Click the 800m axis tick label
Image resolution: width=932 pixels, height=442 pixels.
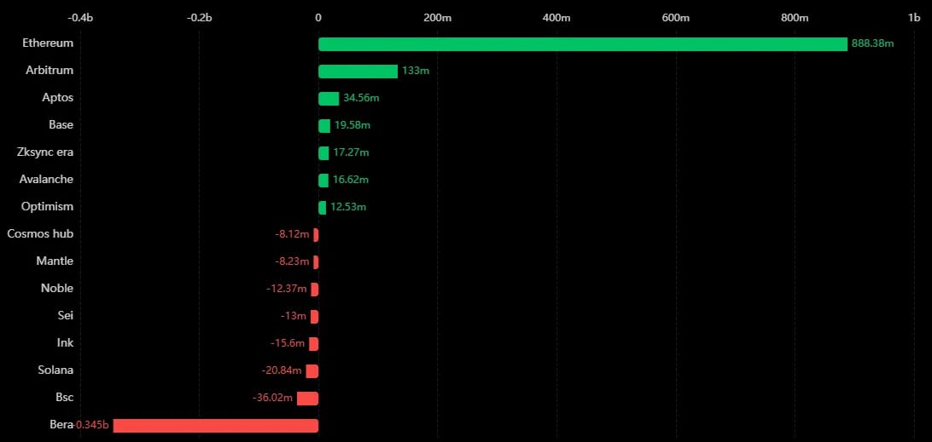[795, 18]
